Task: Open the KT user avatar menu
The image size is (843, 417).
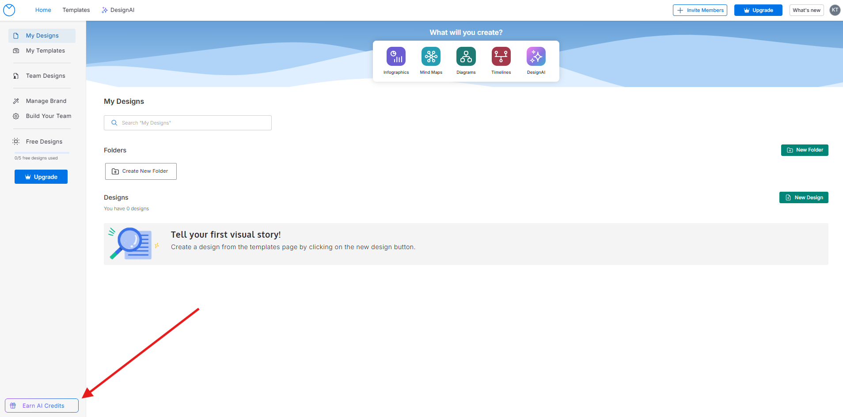Action: 835,10
